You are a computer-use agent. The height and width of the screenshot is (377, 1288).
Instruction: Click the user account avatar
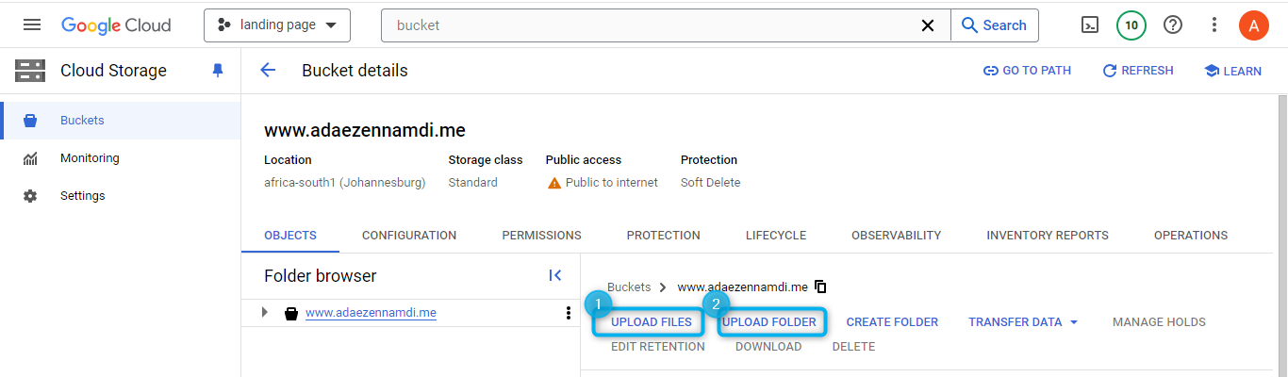click(1253, 25)
